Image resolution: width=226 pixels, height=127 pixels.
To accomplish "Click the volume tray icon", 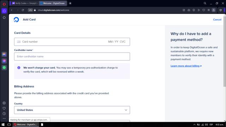I will pyautogui.click(x=206, y=125).
